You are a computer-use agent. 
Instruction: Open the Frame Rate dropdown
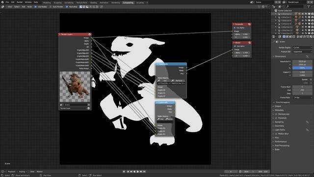tap(302, 97)
